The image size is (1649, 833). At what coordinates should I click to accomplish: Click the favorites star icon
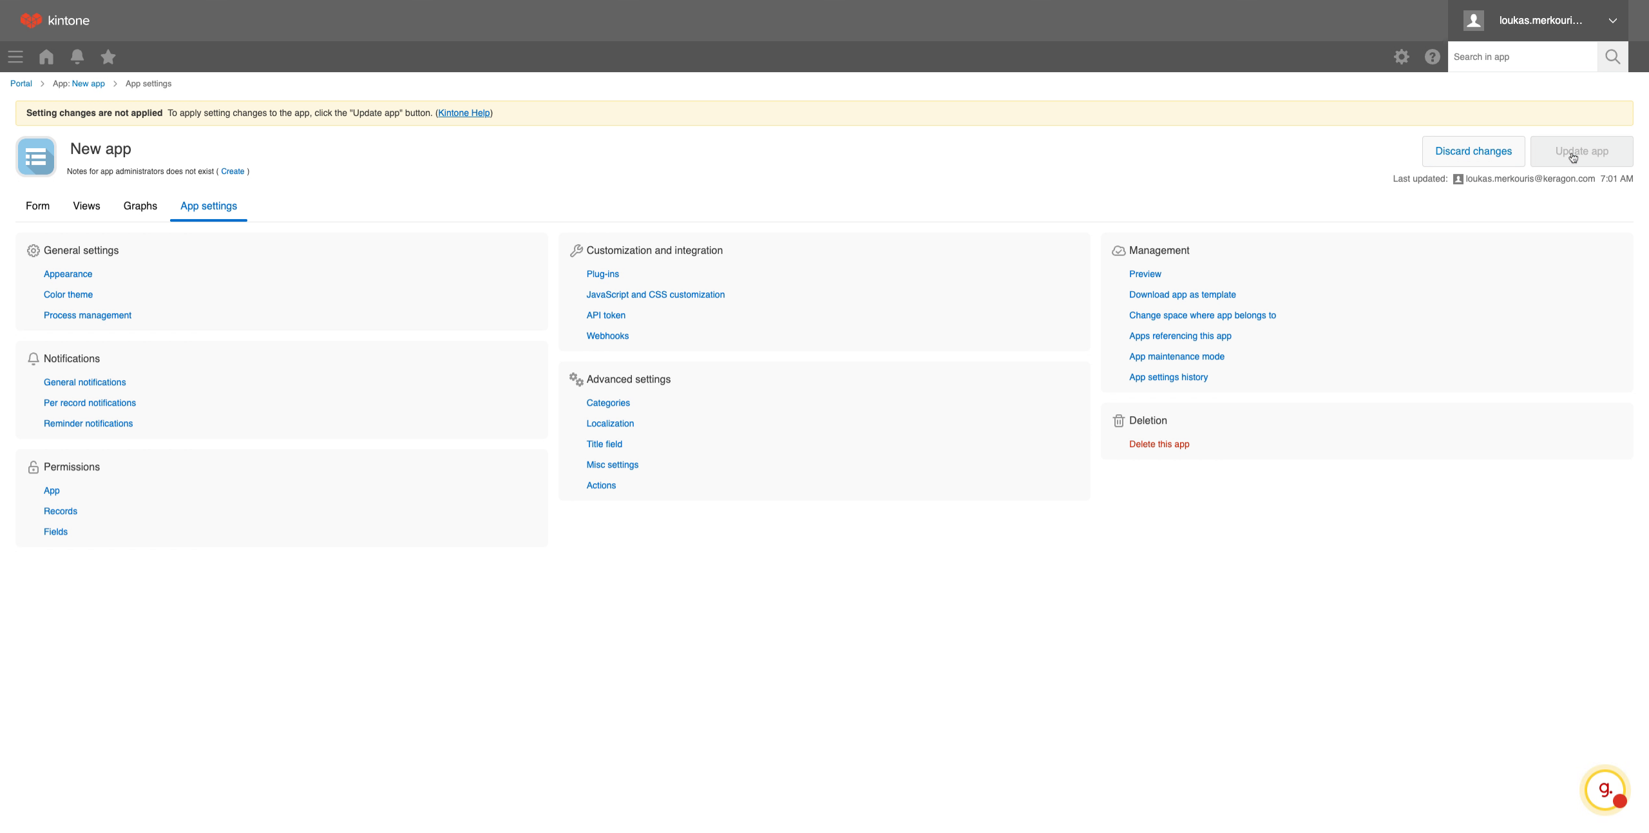click(108, 57)
